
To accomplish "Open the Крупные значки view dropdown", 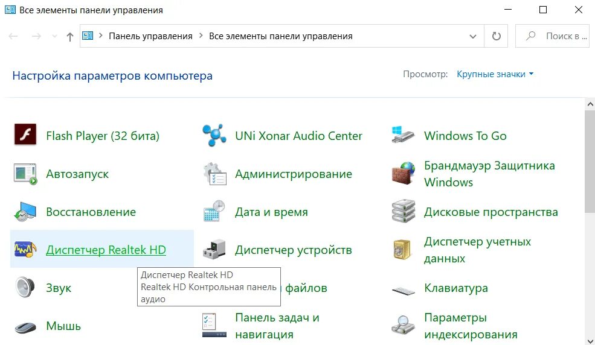I will click(495, 74).
